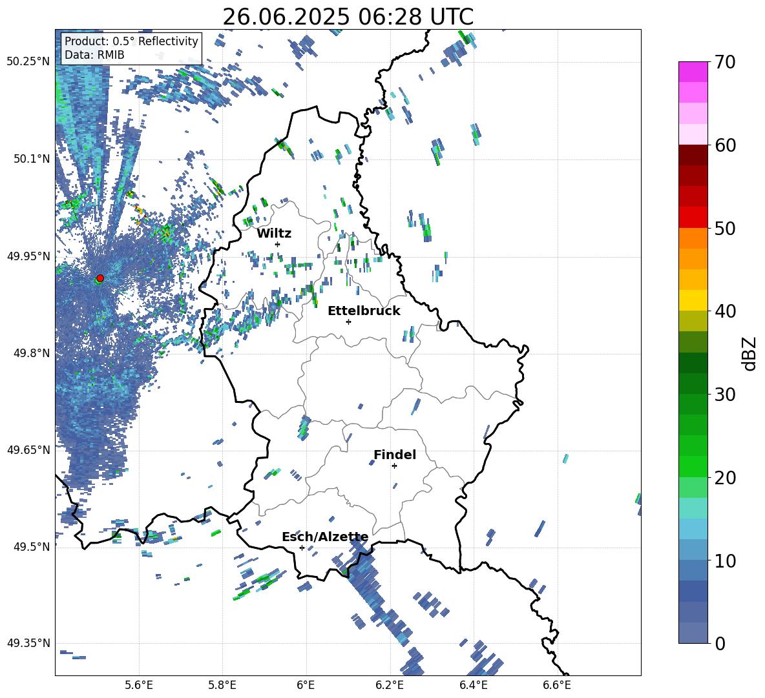Screen dimensions: 765x698
Task: Click the orange swatch above 50
Action: (693, 238)
